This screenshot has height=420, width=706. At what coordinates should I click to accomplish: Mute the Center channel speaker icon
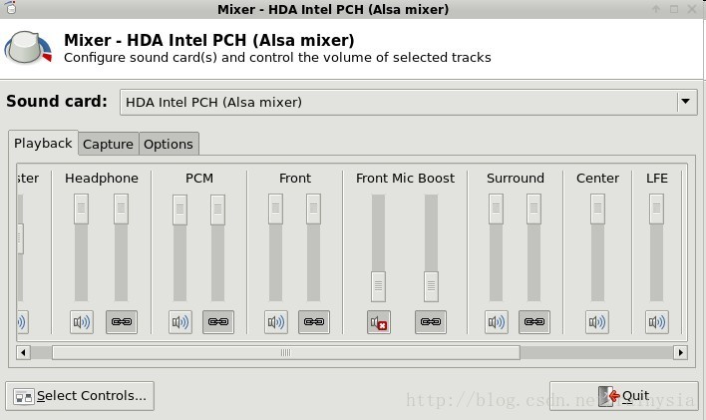(x=597, y=322)
